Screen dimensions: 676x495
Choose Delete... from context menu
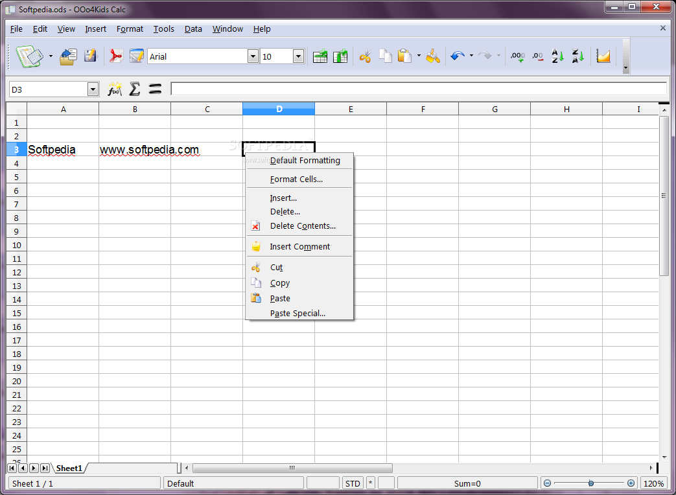[299, 211]
